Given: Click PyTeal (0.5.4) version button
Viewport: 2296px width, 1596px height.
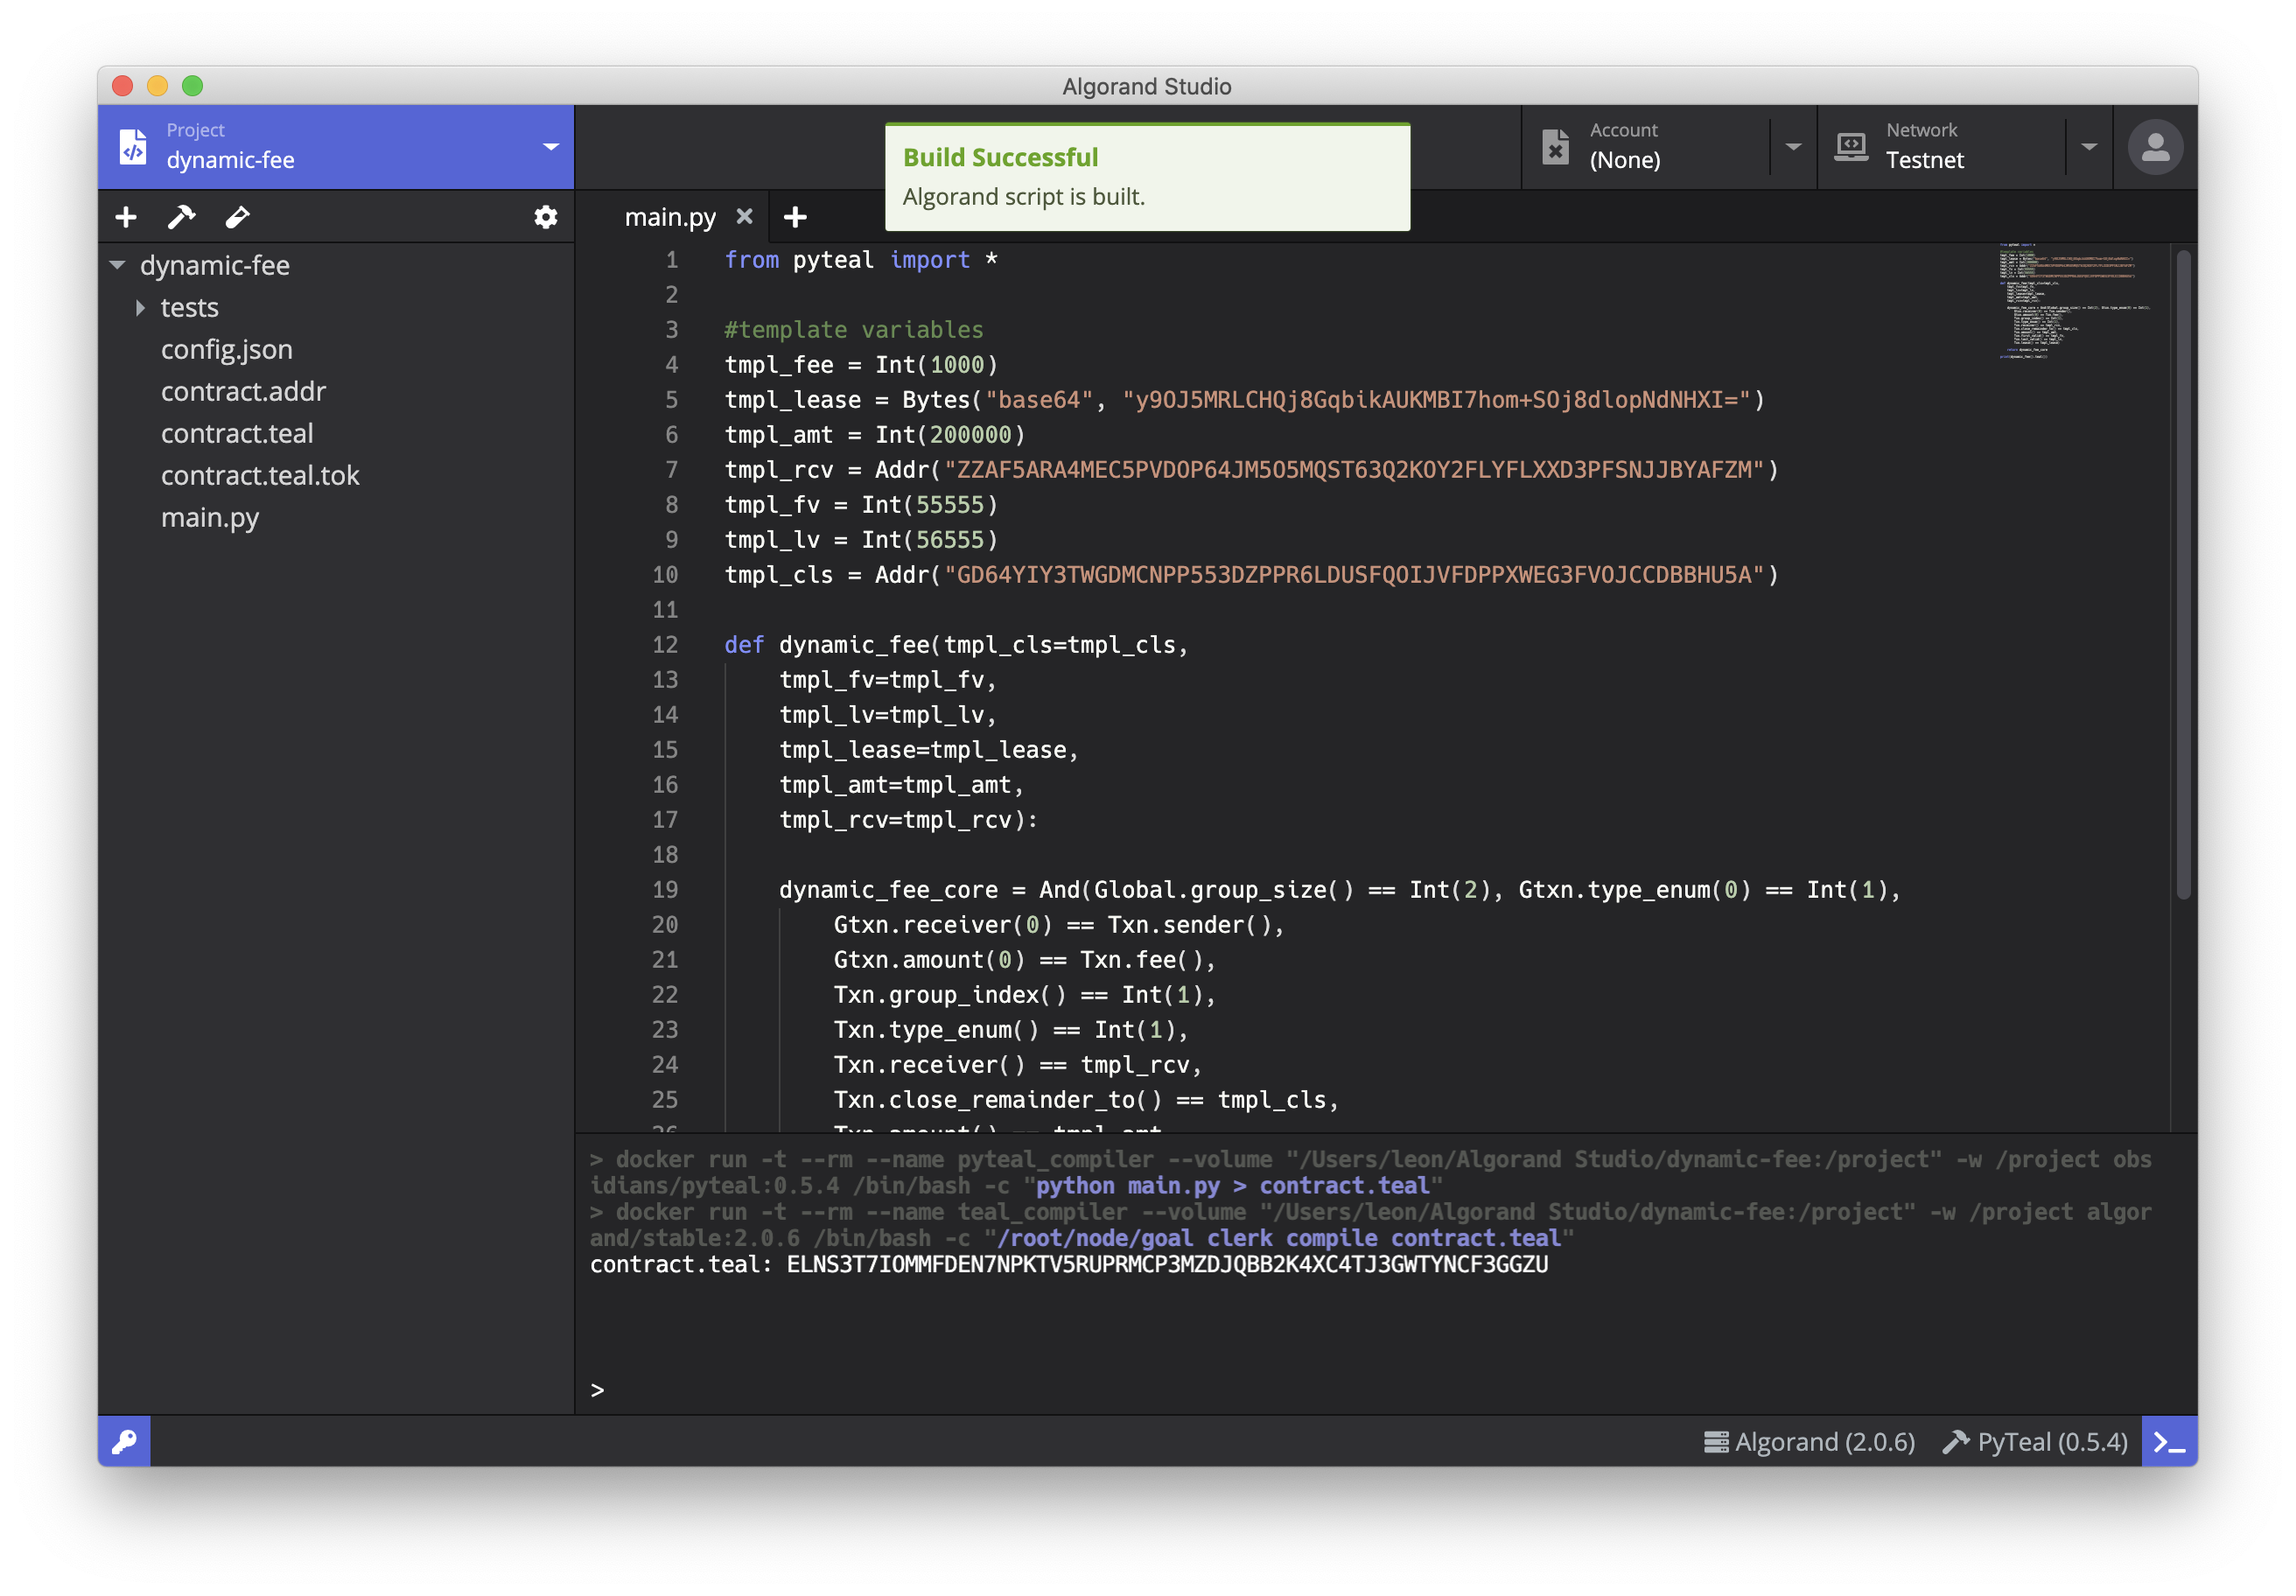Looking at the screenshot, I should coord(2035,1441).
